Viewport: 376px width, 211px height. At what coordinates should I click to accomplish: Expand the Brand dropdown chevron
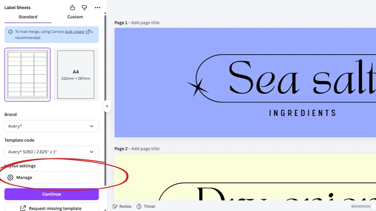pos(92,126)
